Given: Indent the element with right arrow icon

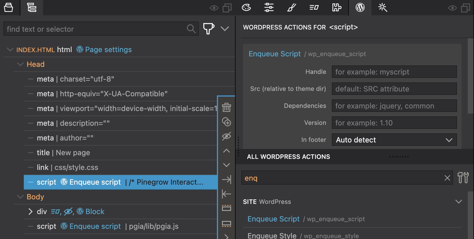Looking at the screenshot, I should click(x=226, y=179).
